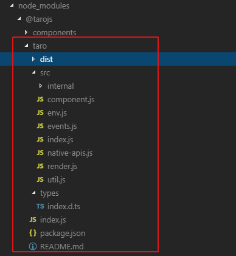Open index.js file name inside src folder

click(60, 140)
